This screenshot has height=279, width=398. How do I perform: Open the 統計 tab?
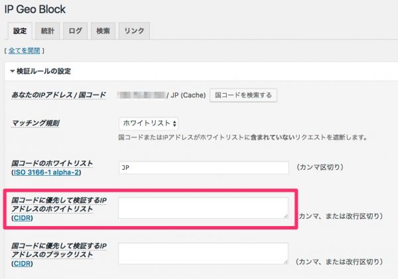48,31
